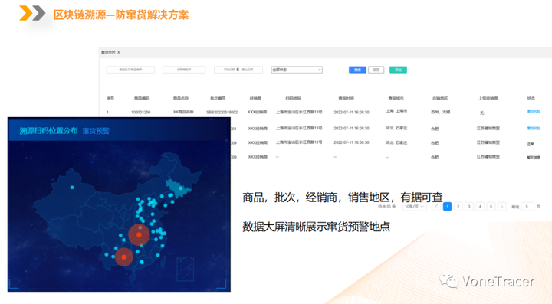Select page 5 in pagination
The image size is (552, 304).
491,206
